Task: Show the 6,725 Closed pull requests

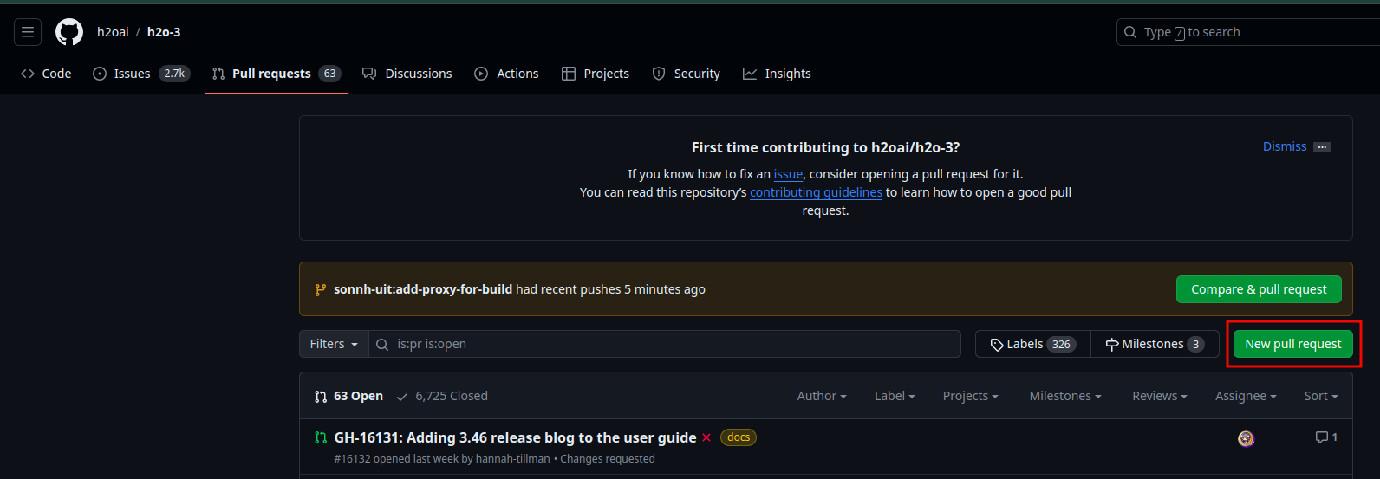Action: (x=442, y=396)
